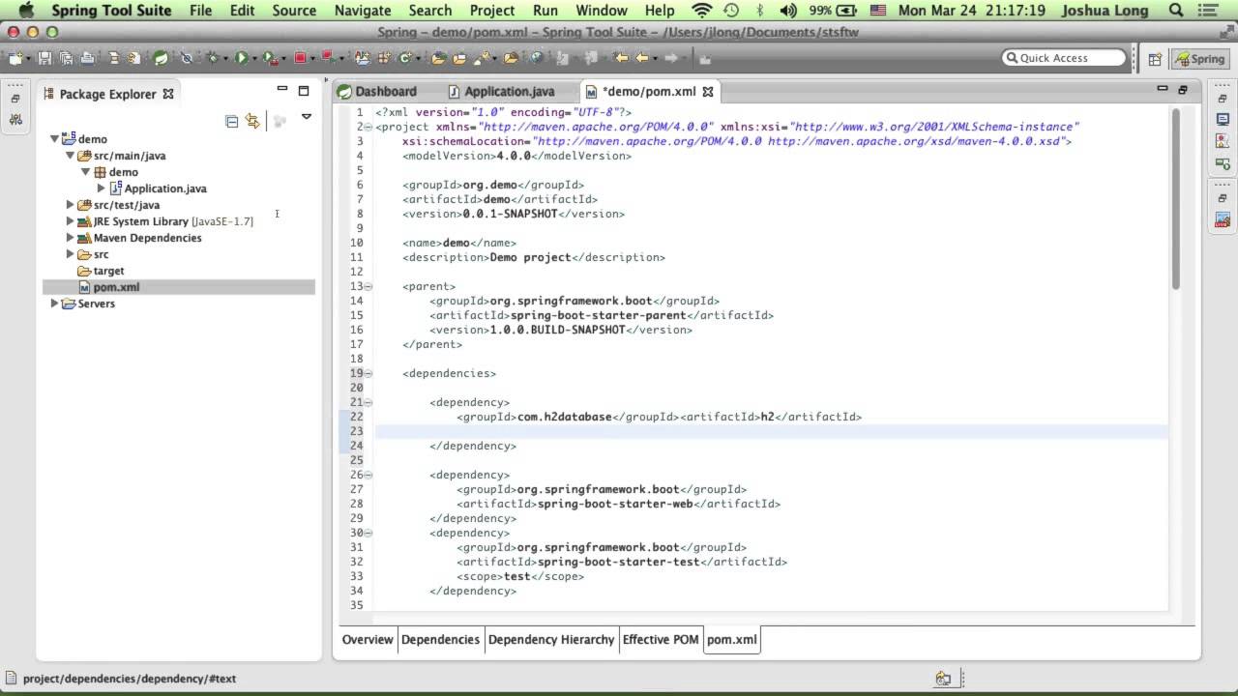Open Package Explorer view menu triangle

(306, 117)
